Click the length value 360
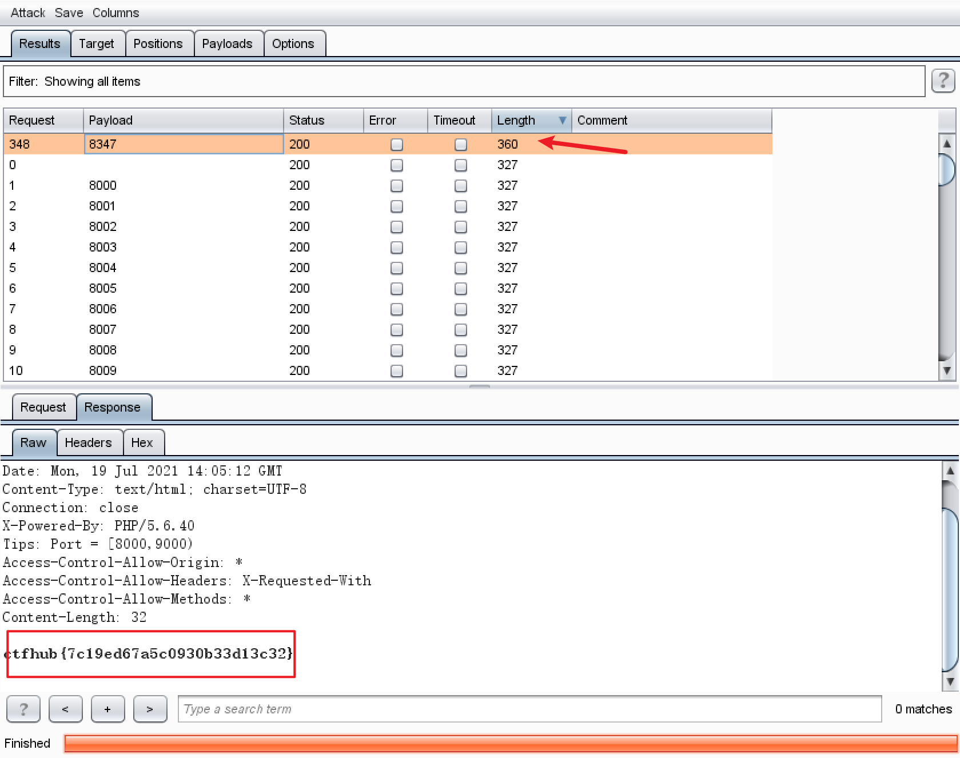Viewport: 960px width, 758px height. tap(508, 144)
